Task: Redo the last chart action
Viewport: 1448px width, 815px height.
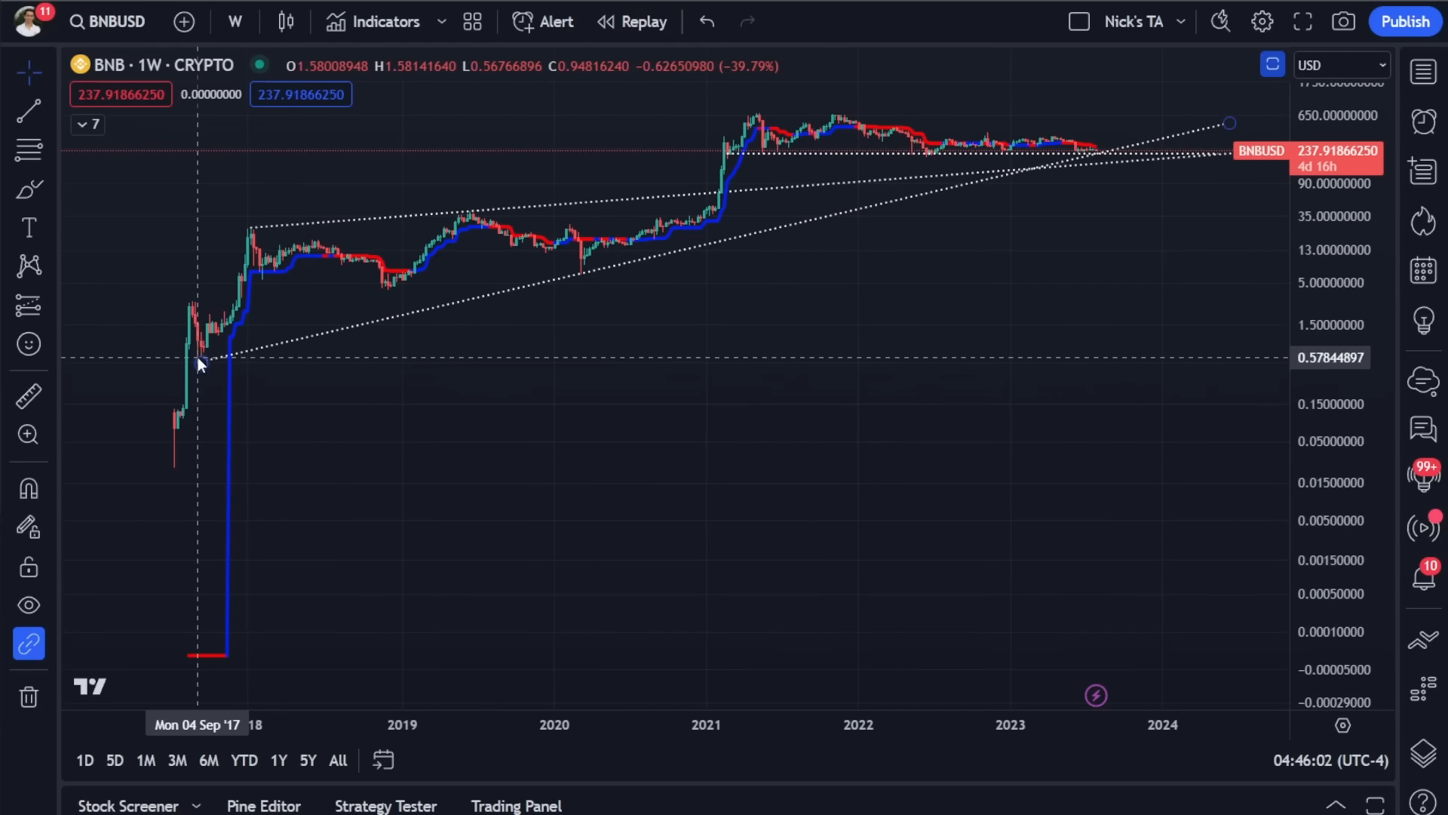Action: point(747,22)
